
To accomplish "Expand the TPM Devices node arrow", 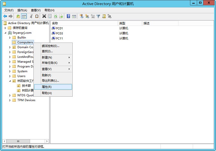I will [x=10, y=100].
